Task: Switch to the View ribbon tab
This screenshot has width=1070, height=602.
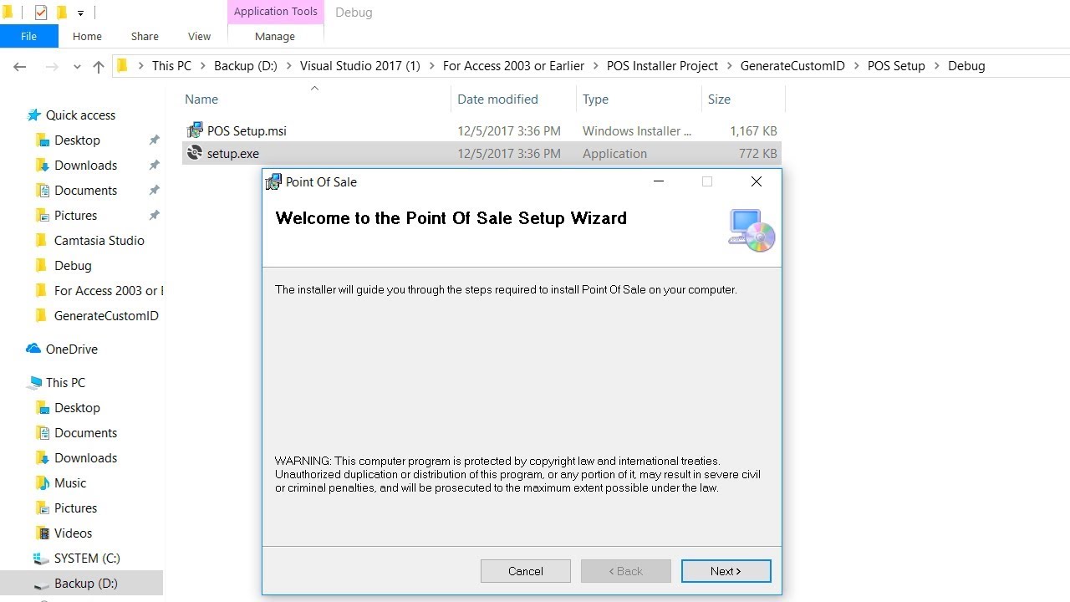Action: coord(199,36)
